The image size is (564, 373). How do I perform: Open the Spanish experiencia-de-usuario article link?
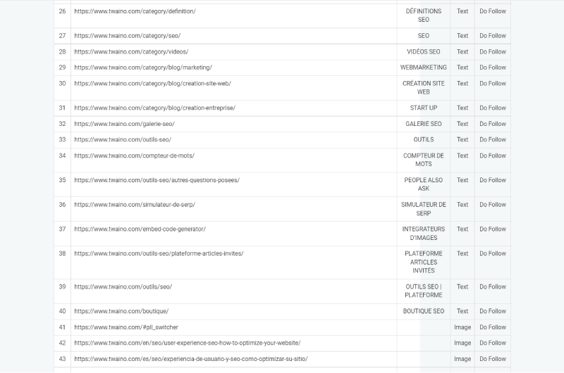click(x=191, y=359)
